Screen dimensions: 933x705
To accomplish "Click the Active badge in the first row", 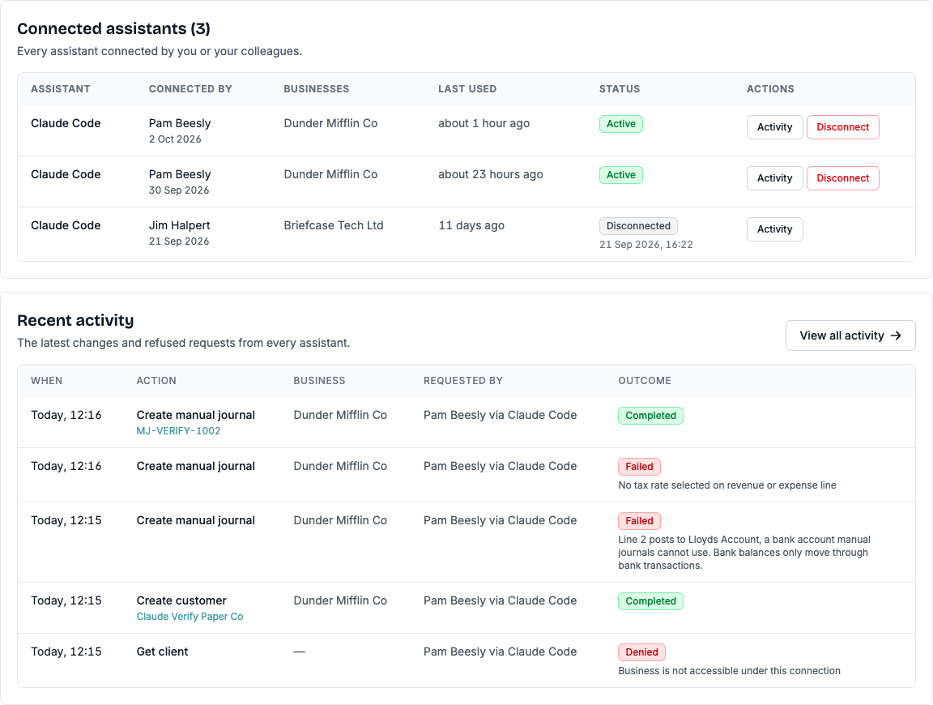I will click(620, 124).
